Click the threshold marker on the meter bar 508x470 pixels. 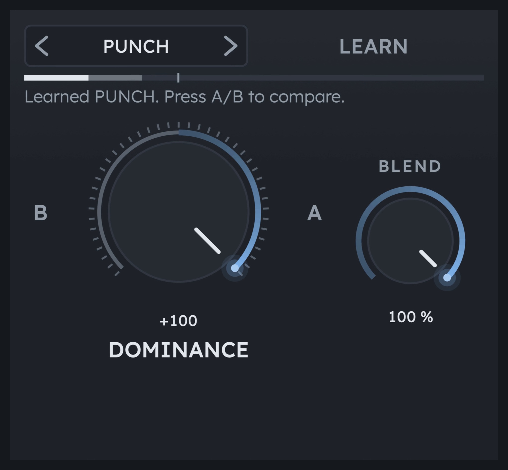pos(178,77)
